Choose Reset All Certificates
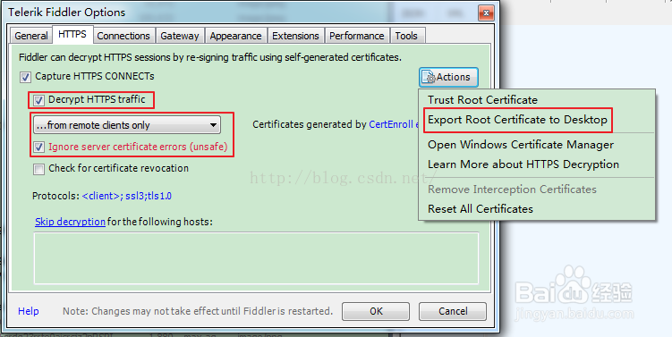The height and width of the screenshot is (337, 672). click(x=480, y=209)
